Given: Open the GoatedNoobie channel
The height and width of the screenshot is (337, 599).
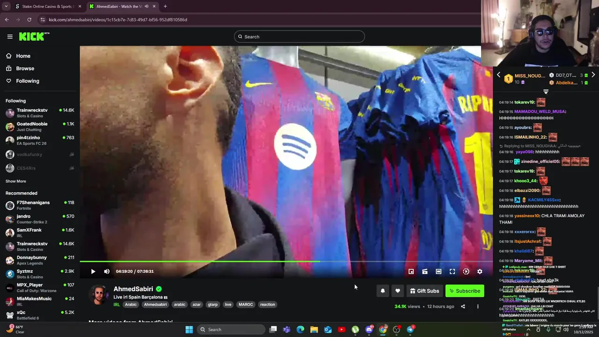Looking at the screenshot, I should [40, 126].
